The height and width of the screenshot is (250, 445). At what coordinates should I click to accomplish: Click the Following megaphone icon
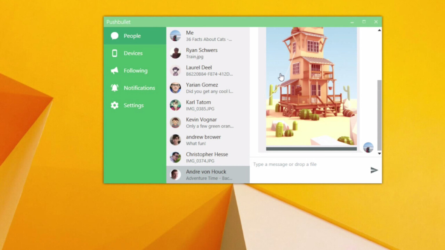coord(115,70)
